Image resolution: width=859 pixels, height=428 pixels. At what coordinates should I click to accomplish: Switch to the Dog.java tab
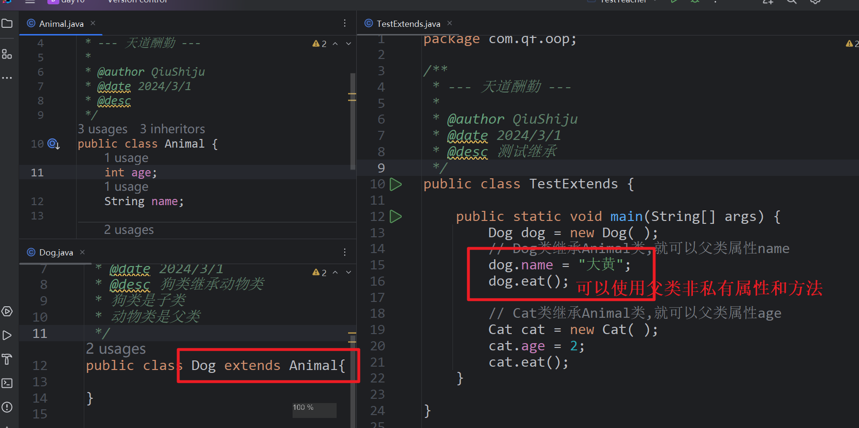(56, 252)
